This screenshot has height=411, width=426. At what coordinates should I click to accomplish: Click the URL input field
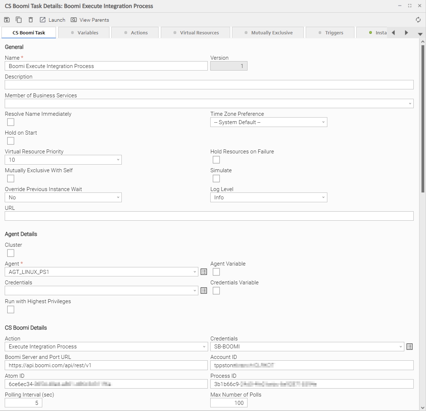(x=209, y=216)
